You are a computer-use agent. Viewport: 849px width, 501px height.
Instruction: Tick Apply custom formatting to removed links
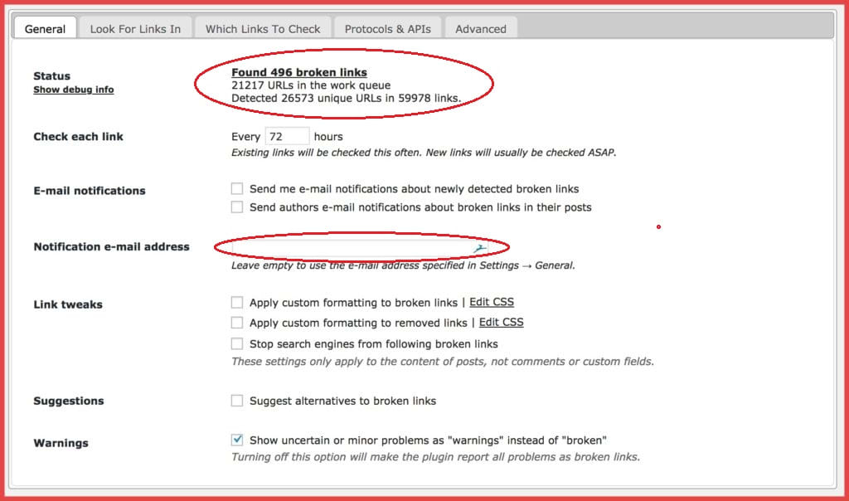236,323
